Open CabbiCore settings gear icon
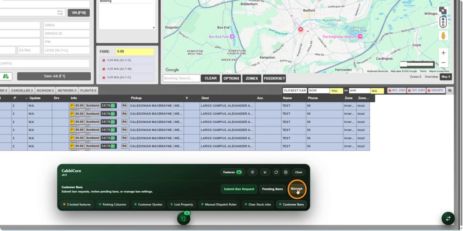 click(286, 172)
